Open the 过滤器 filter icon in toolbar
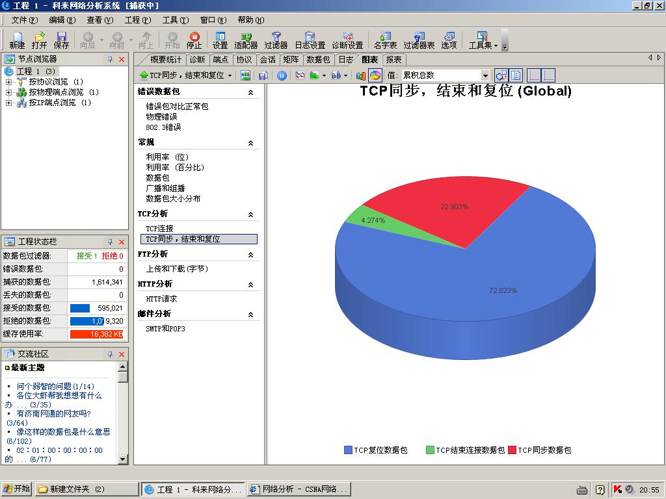Viewport: 666px width, 499px height. point(276,40)
